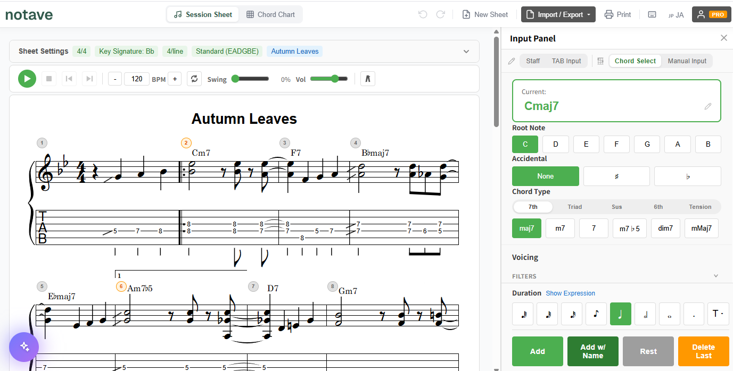Viewport: 733px width, 371px height.
Task: Redo the last action
Action: 441,14
